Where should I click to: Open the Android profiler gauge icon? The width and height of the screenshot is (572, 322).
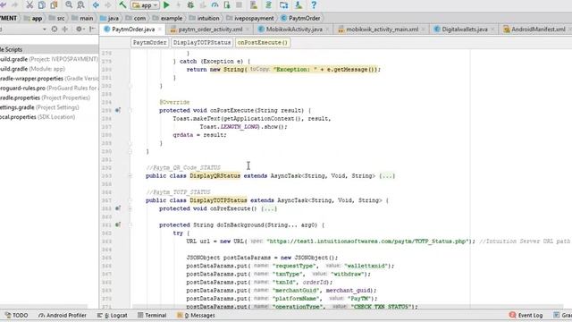point(214,5)
